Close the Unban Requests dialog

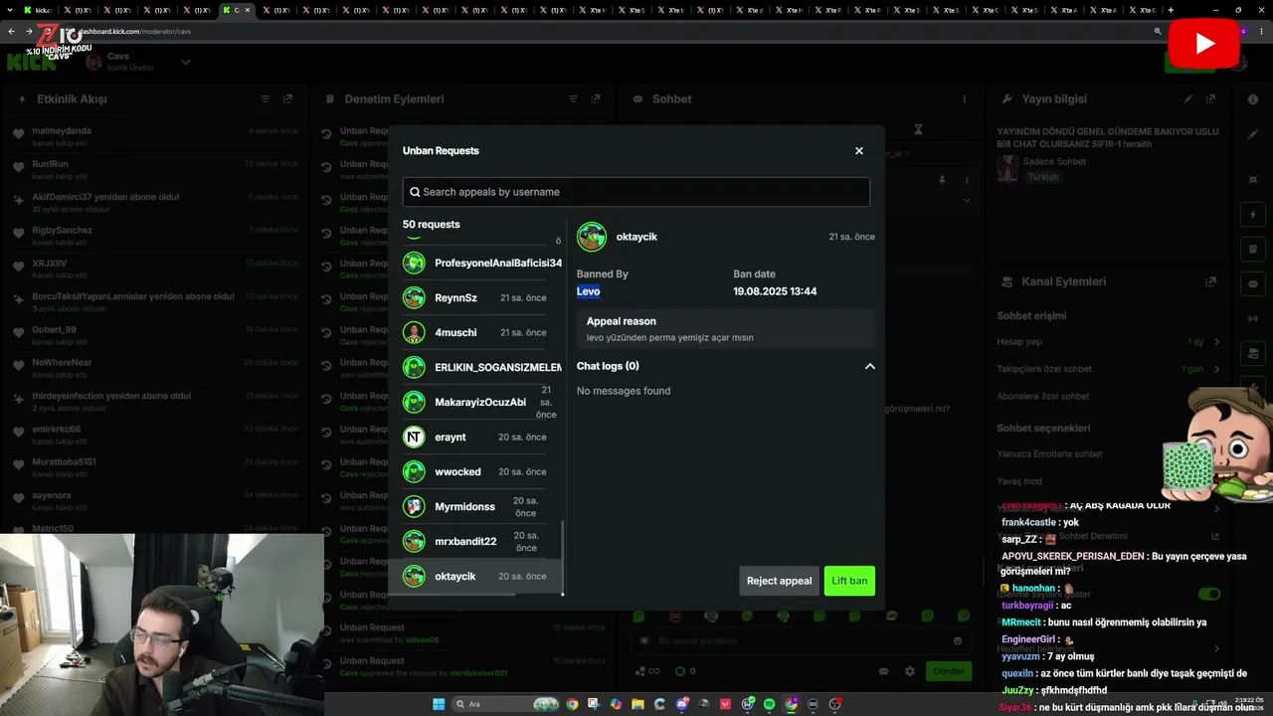coord(859,151)
